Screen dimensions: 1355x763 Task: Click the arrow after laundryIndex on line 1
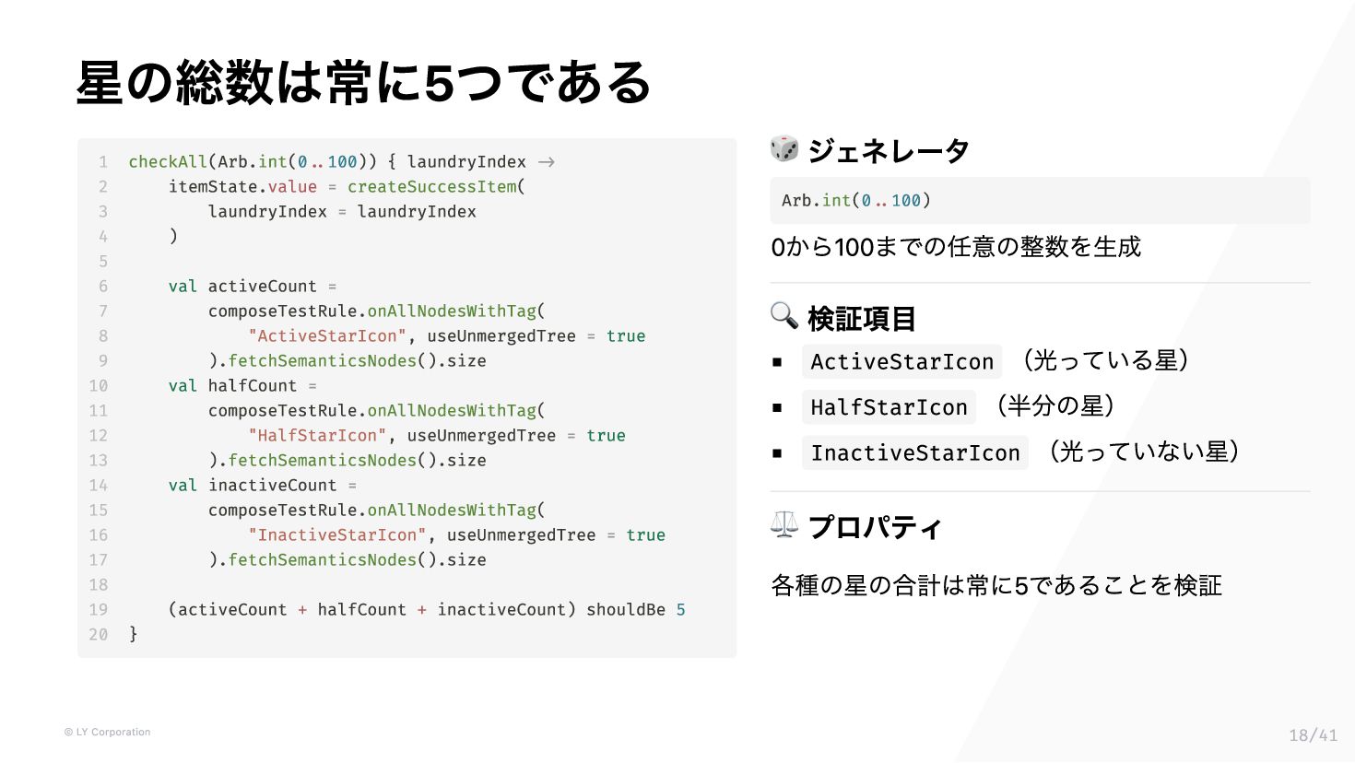tap(547, 162)
